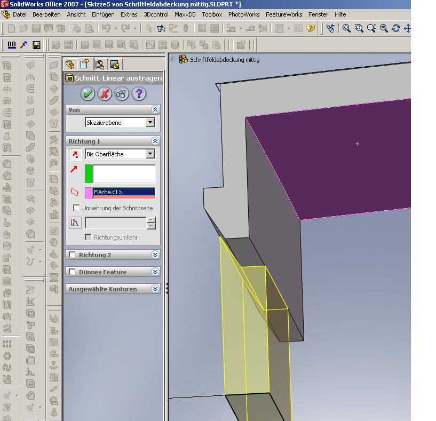Click Zoom to Fit magnifier icon

tap(346, 28)
